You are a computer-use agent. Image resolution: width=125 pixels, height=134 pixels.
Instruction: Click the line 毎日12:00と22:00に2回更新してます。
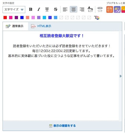pos(61,51)
